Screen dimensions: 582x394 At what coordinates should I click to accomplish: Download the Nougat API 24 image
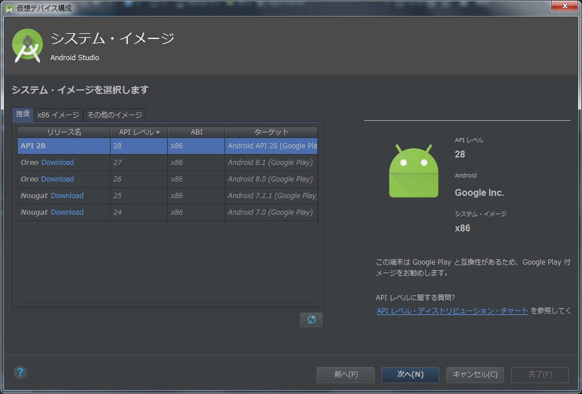pos(67,212)
